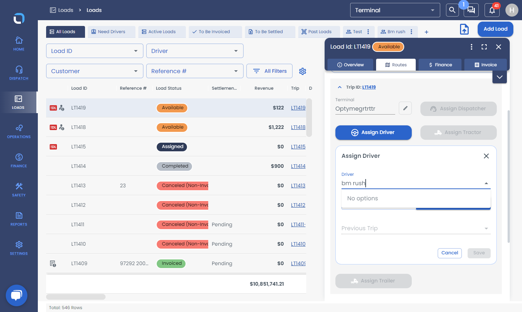Open the Driver filter dropdown

(195, 51)
